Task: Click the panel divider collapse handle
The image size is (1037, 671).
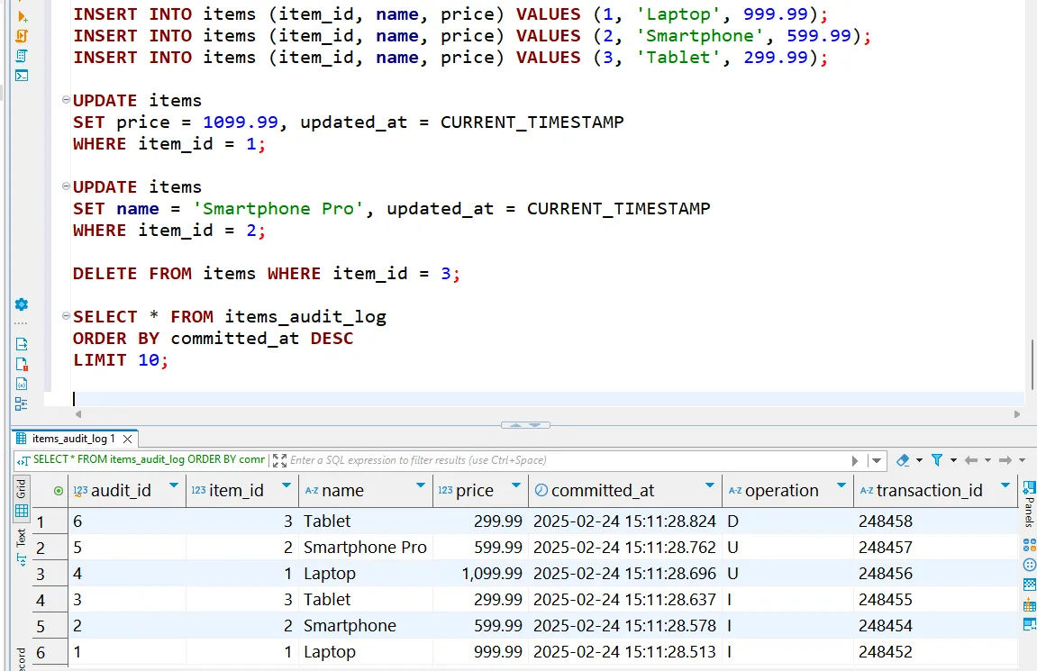Action: (x=526, y=425)
